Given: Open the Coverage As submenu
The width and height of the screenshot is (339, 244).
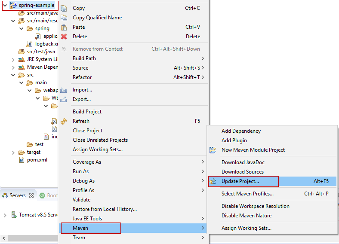Looking at the screenshot, I should pos(133,162).
